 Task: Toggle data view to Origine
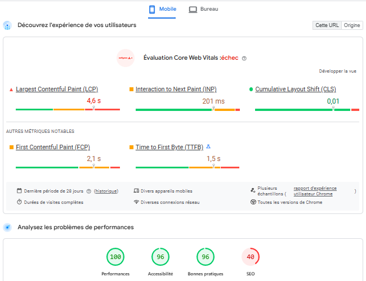point(352,25)
